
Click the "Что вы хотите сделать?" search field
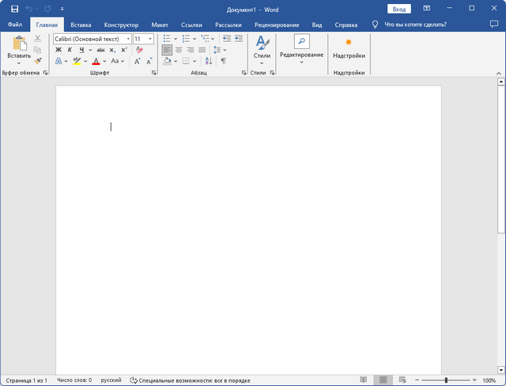tap(414, 25)
